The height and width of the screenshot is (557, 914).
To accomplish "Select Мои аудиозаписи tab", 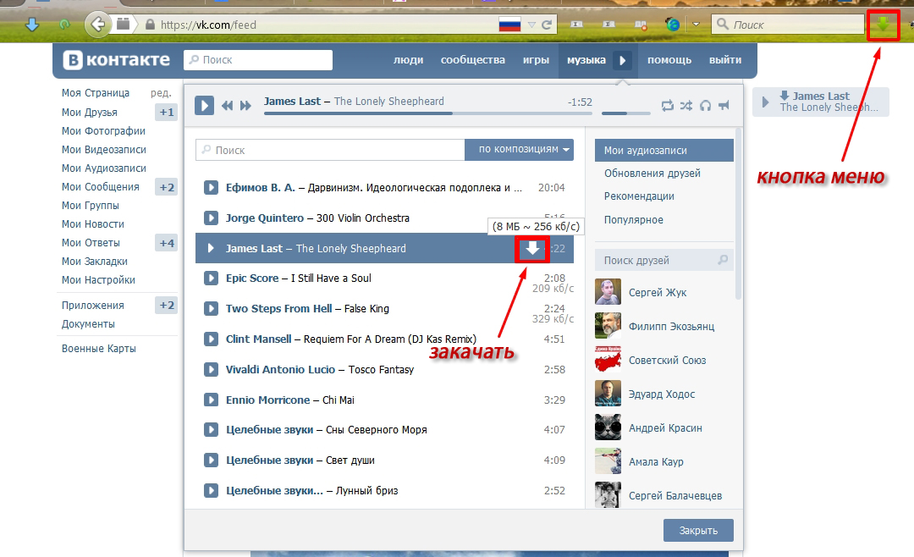I will tap(664, 150).
